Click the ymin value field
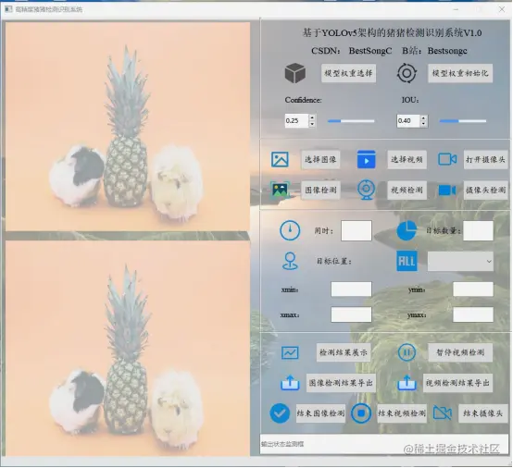513x468 pixels. [473, 289]
